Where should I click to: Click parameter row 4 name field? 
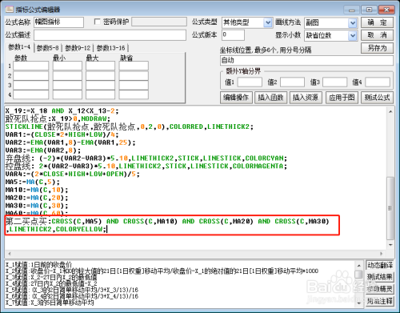(31, 94)
